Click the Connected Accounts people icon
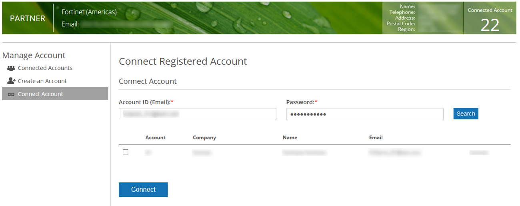This screenshot has width=520, height=206. click(11, 68)
